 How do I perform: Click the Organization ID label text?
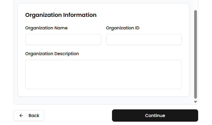(123, 28)
